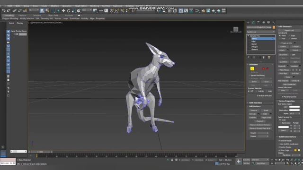Collapse the Edit Geometry rollout

pos(285,26)
